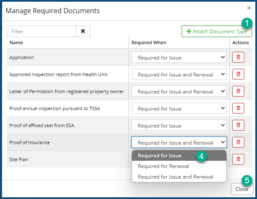
Task: Remove Proof of affixed seal from ESA
Action: [x=238, y=125]
